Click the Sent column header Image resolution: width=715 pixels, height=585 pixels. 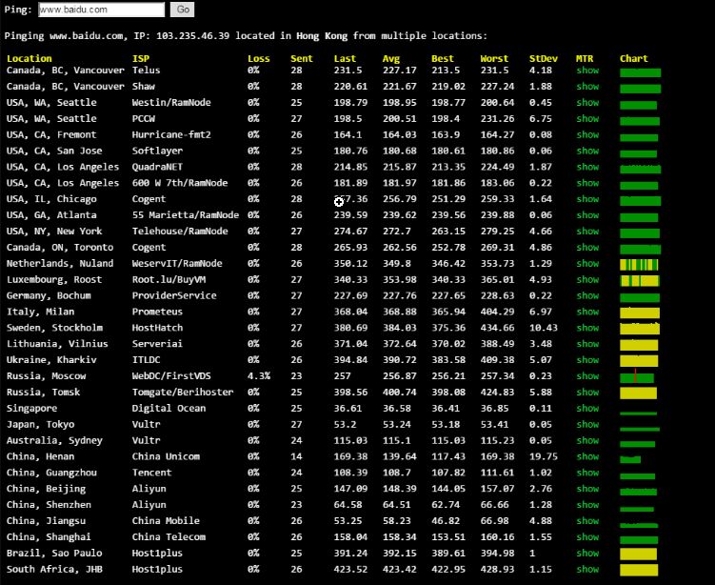point(302,58)
